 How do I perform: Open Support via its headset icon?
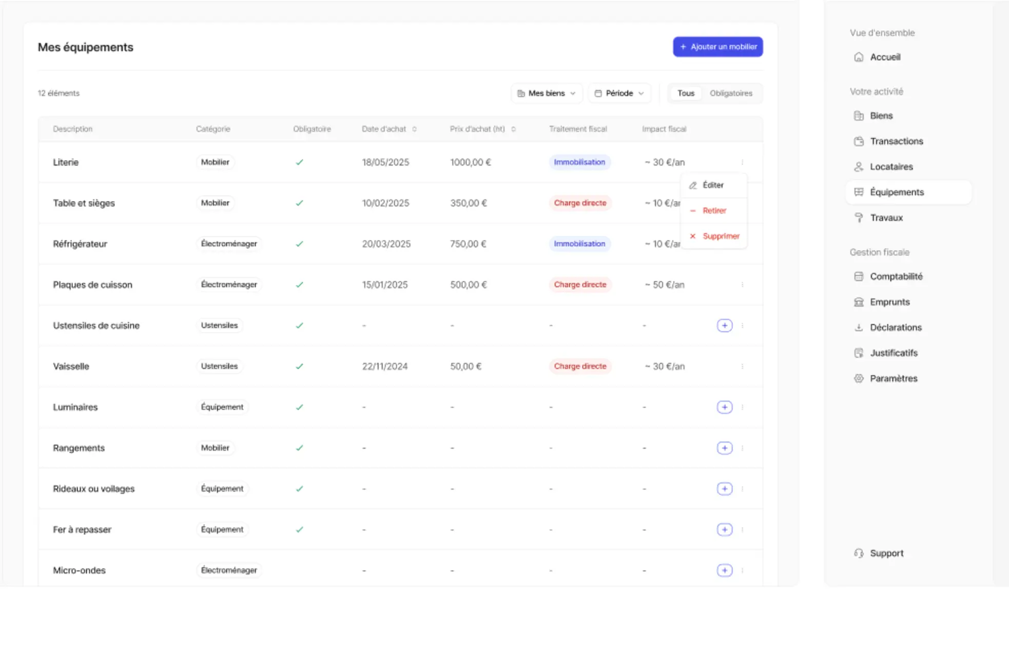(859, 553)
